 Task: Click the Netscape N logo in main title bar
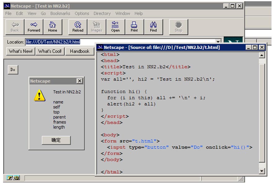[x=7, y=6]
